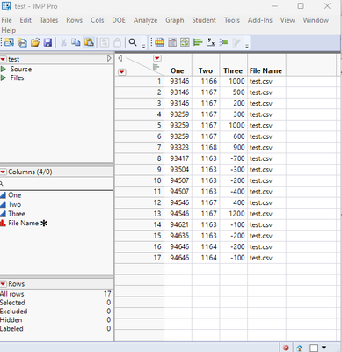
Task: Click the green framed grid toolbar icon
Action: (x=185, y=43)
